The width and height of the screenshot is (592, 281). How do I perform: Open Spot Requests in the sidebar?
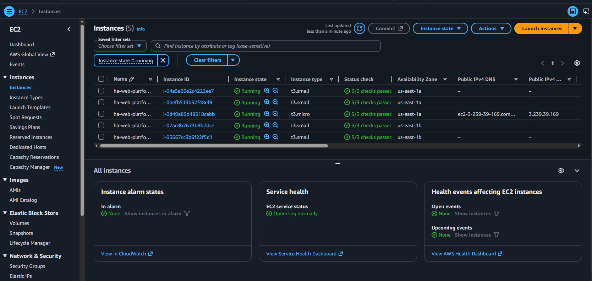click(26, 117)
